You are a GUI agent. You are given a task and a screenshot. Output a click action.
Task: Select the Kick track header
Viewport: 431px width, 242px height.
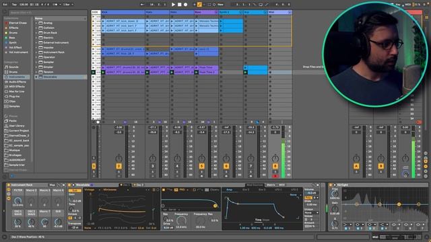[x=123, y=12]
